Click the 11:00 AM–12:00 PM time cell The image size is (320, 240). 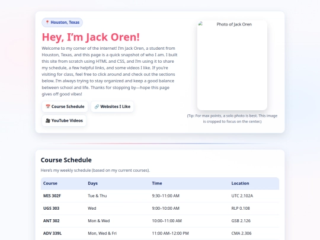(x=170, y=233)
